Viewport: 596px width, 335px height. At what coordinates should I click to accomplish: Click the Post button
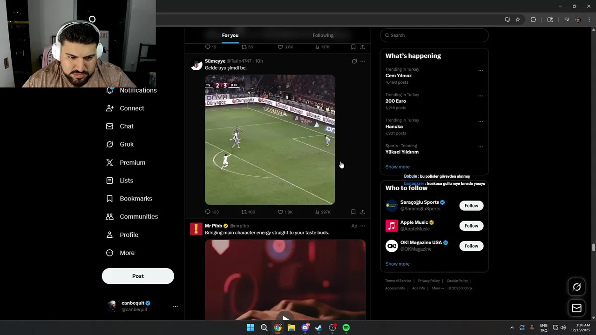point(138,276)
